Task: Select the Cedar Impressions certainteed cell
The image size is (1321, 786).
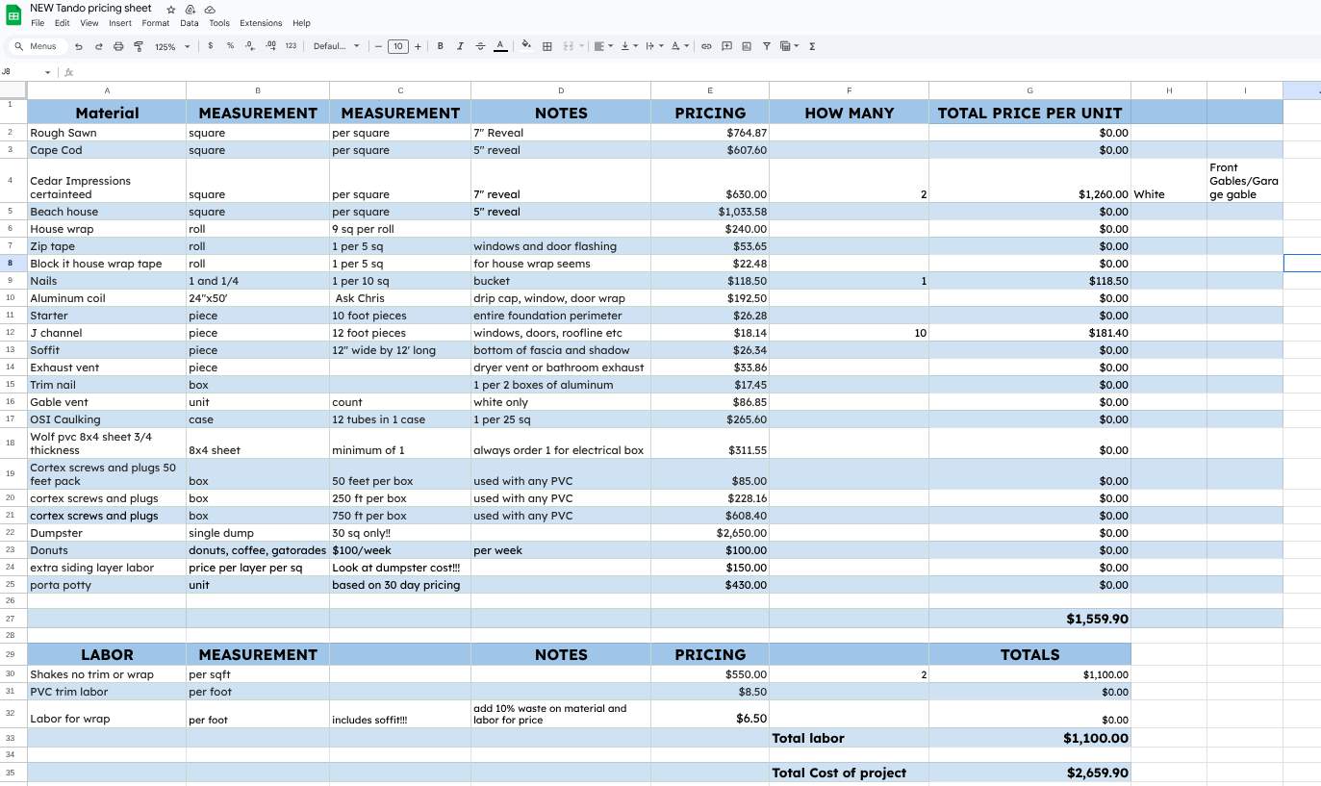Action: (x=107, y=181)
